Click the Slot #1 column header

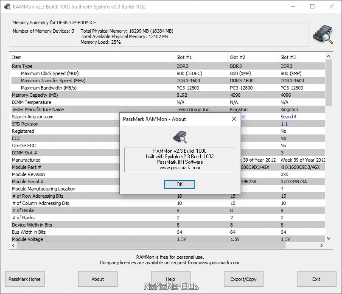pyautogui.click(x=201, y=57)
